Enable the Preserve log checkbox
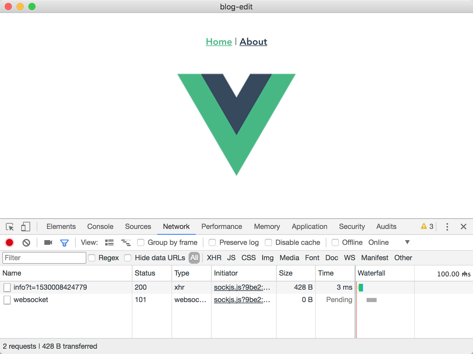 [212, 242]
